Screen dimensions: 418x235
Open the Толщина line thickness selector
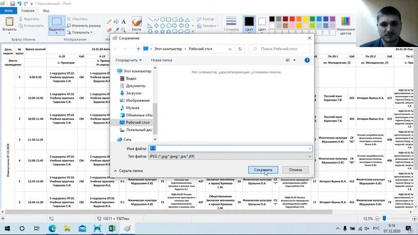[x=231, y=24]
